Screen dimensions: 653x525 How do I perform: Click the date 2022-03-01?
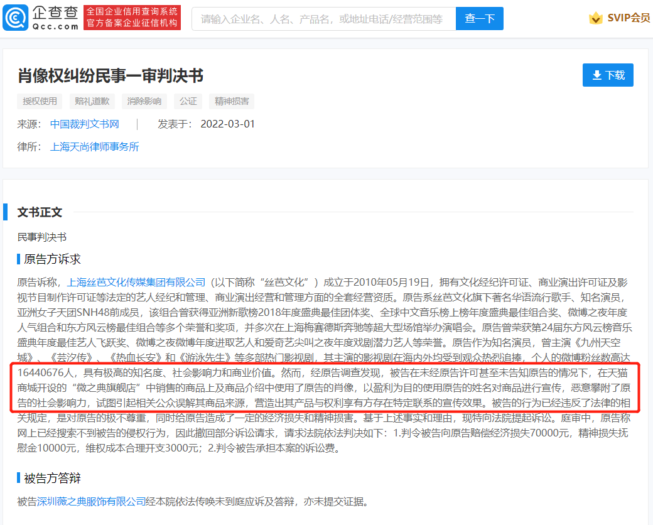click(x=227, y=124)
